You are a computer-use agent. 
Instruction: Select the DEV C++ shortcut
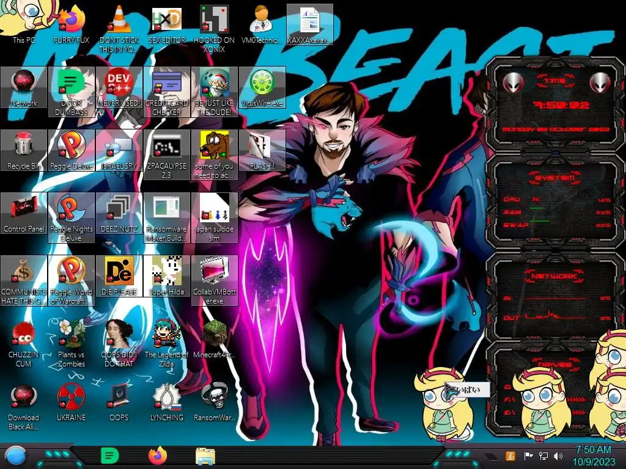click(x=119, y=87)
